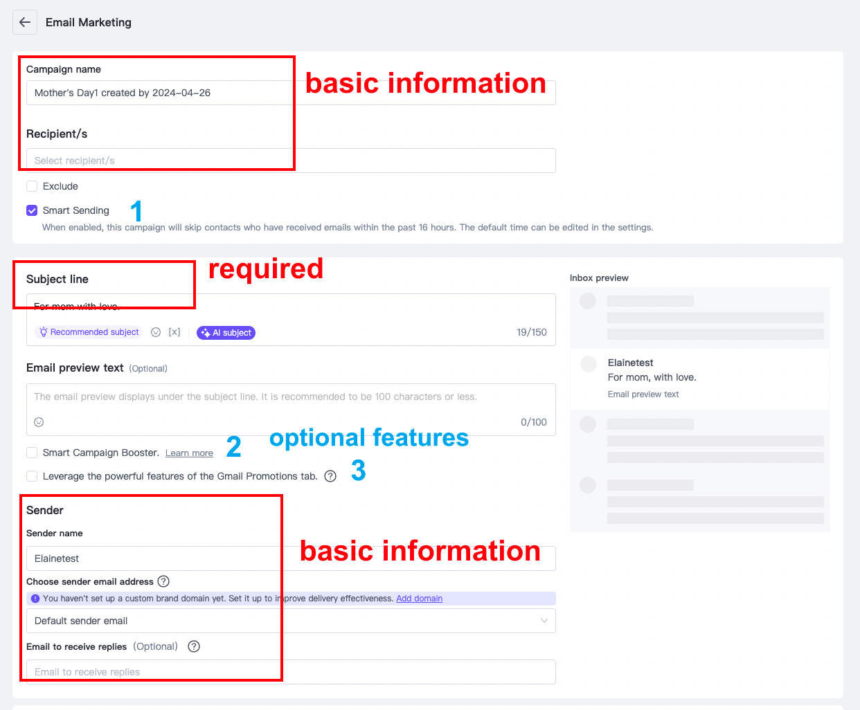
Task: Click help icon beside Email to receive replies
Action: click(x=194, y=646)
